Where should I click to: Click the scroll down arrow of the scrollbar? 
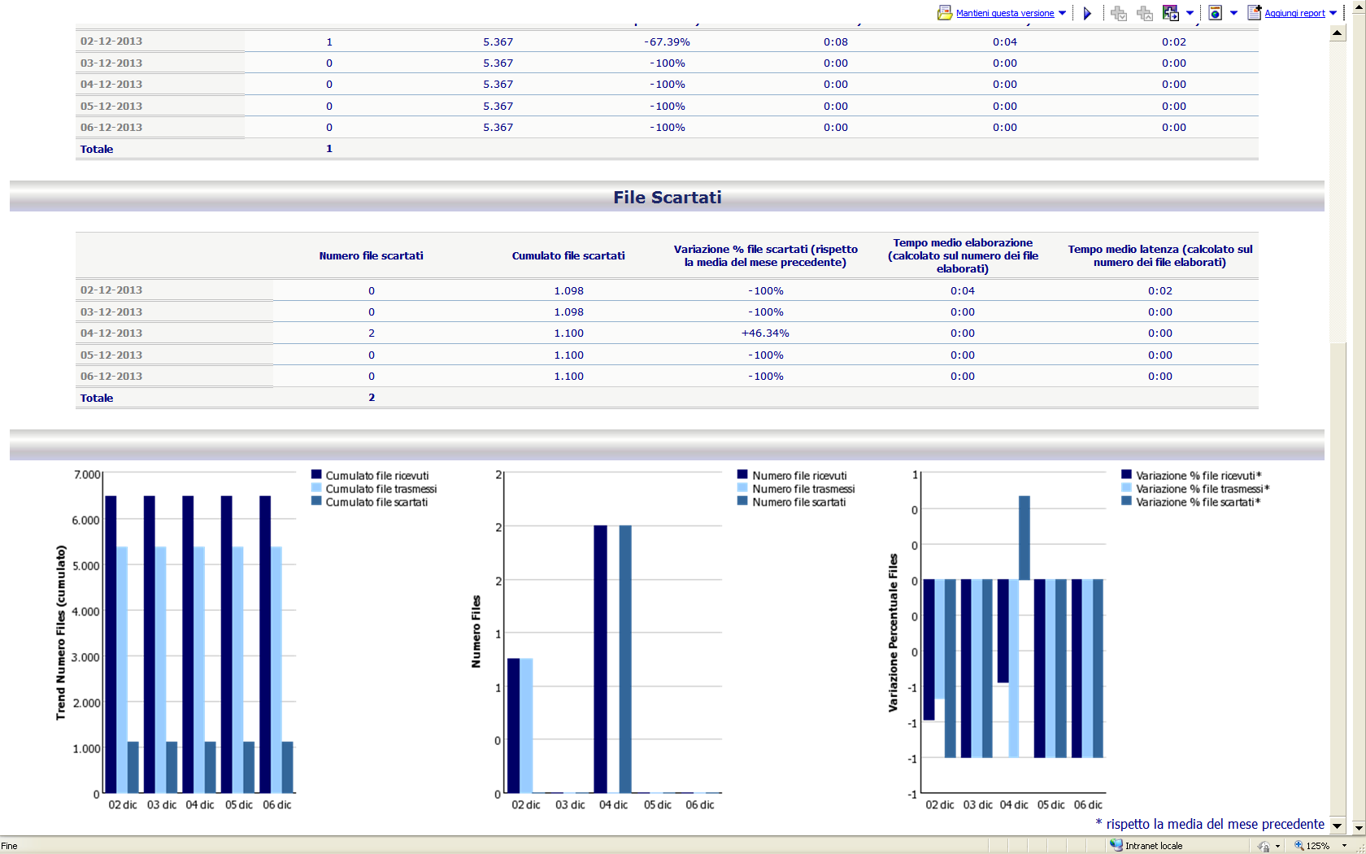[x=1338, y=826]
